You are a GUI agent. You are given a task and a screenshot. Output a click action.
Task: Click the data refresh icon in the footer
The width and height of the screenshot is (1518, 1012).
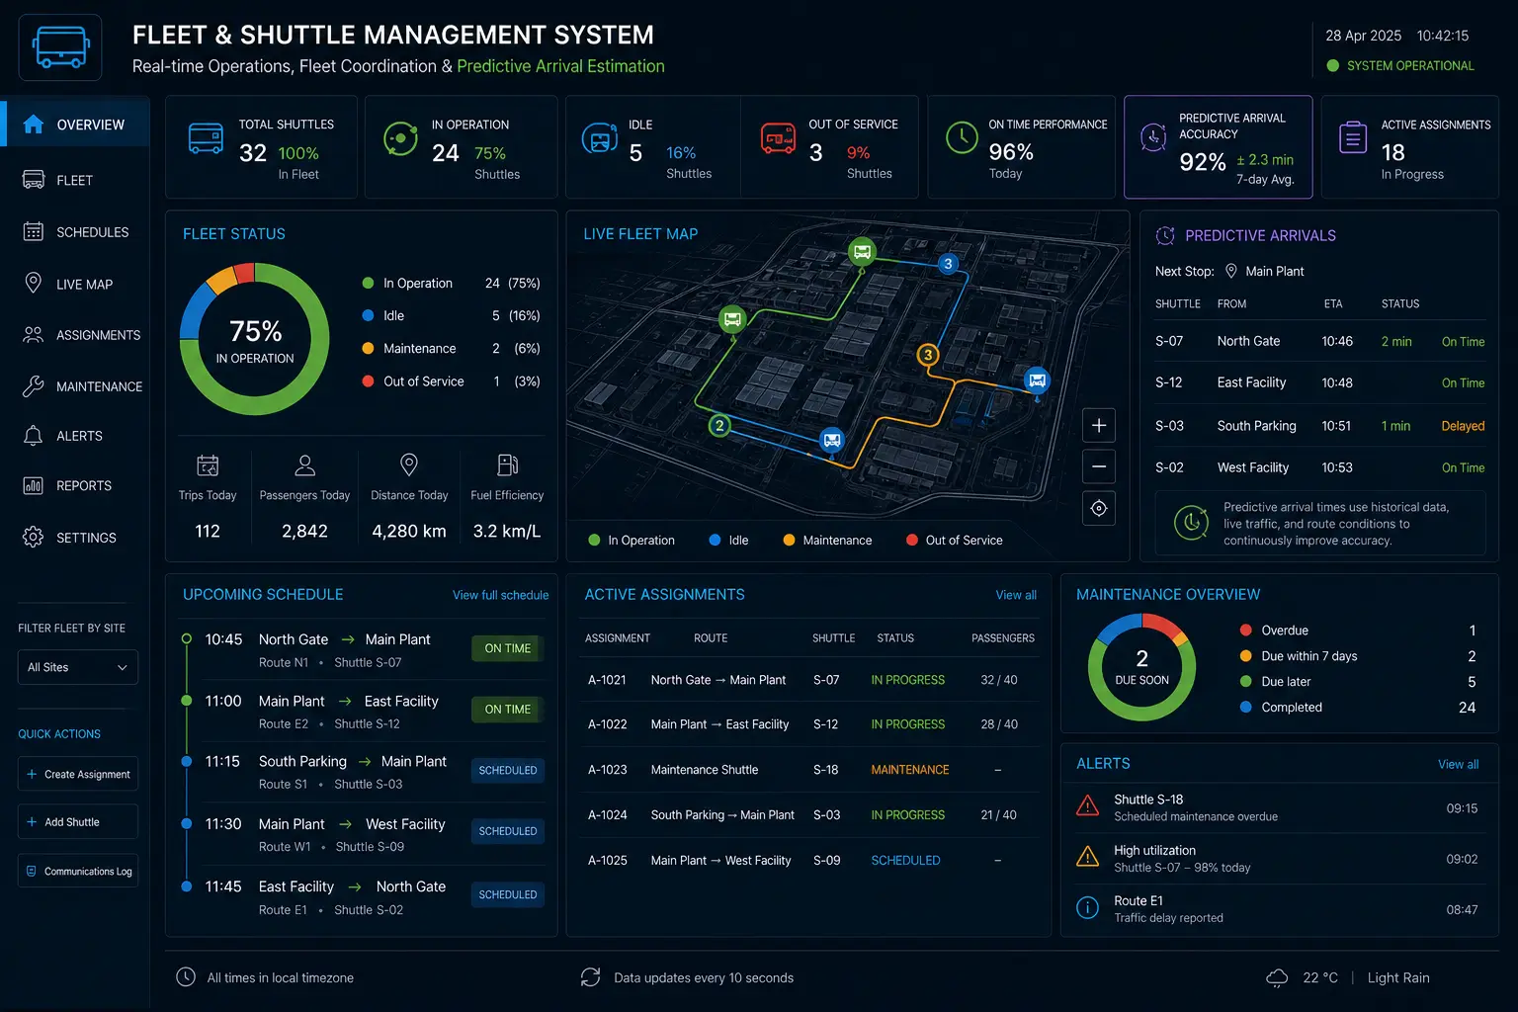pyautogui.click(x=590, y=977)
